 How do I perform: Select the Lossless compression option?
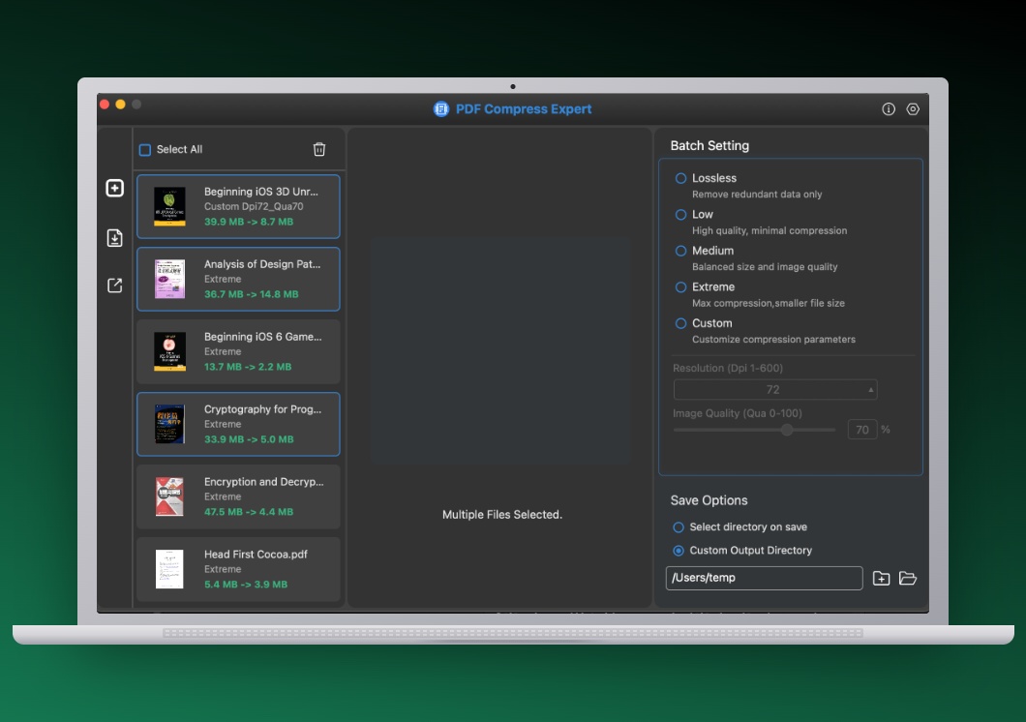point(680,178)
